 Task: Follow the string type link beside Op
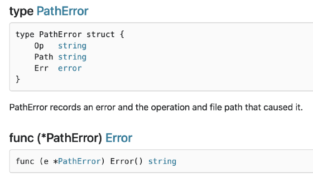pos(72,46)
